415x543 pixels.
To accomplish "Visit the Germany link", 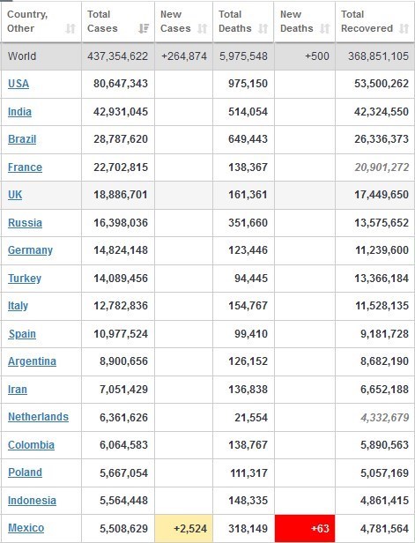I will coord(31,250).
